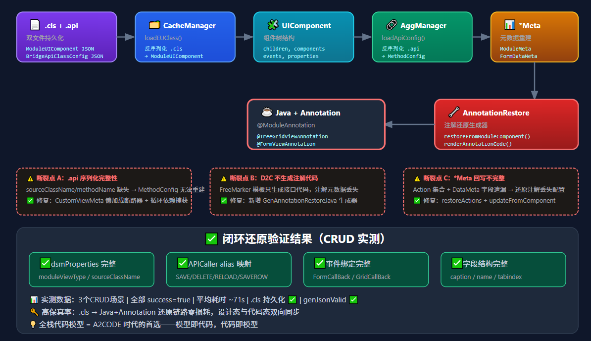This screenshot has width=591, height=341.
Task: Click the chain link icon beside AggManager
Action: (392, 25)
